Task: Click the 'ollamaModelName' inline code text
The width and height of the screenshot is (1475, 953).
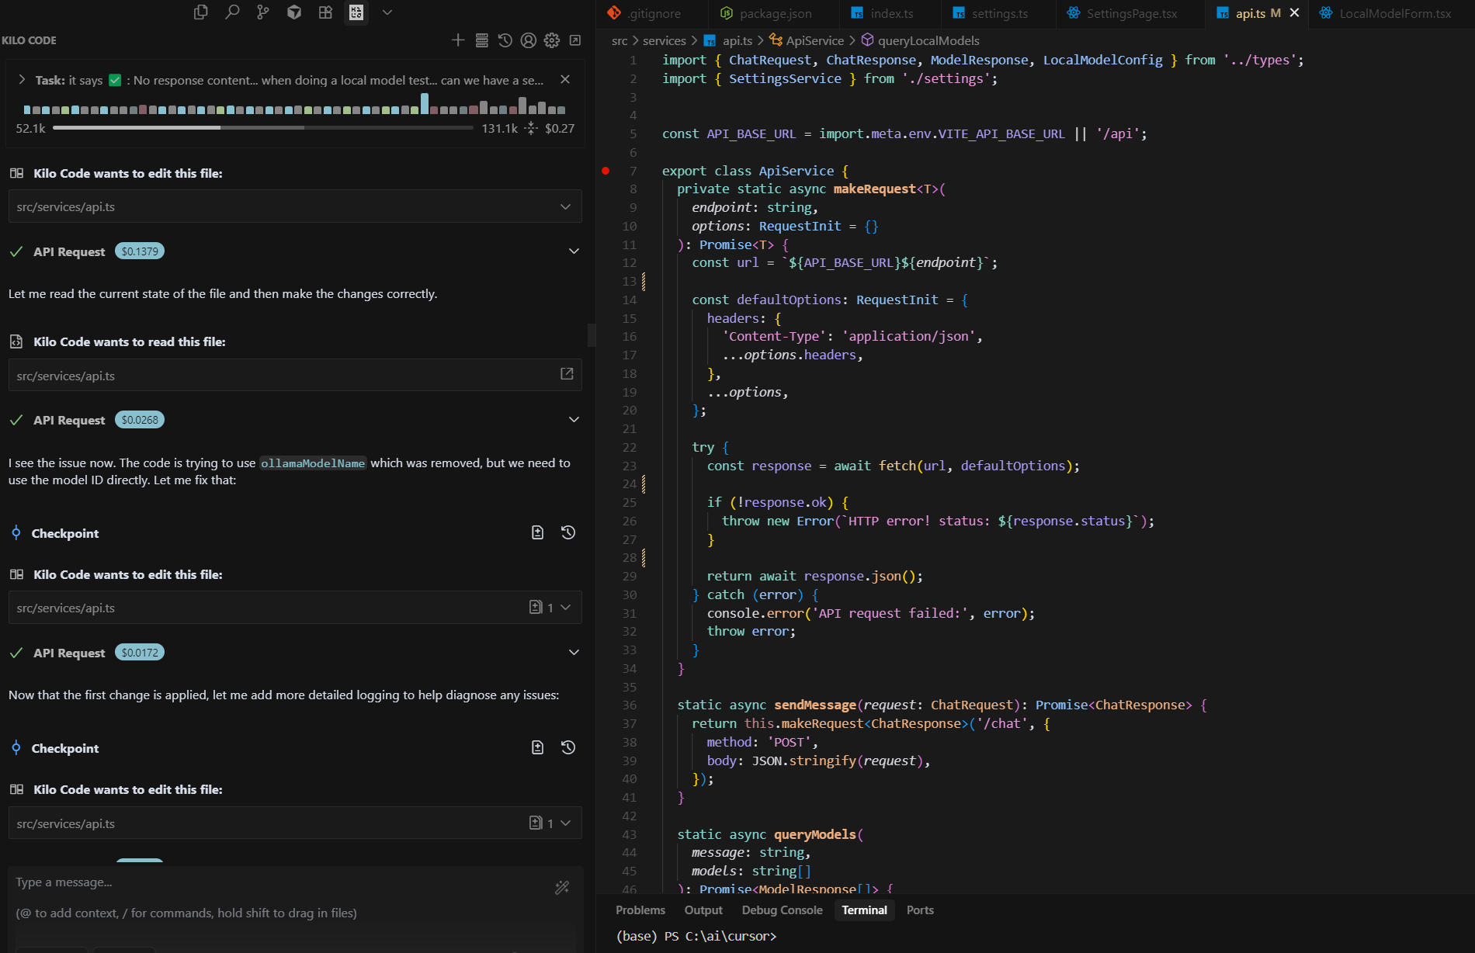Action: click(313, 463)
